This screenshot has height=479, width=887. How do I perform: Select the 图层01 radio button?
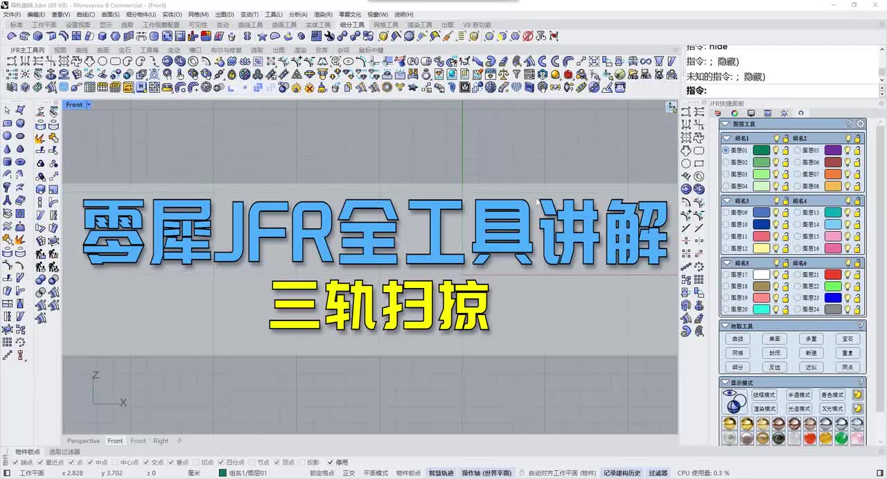tap(726, 150)
